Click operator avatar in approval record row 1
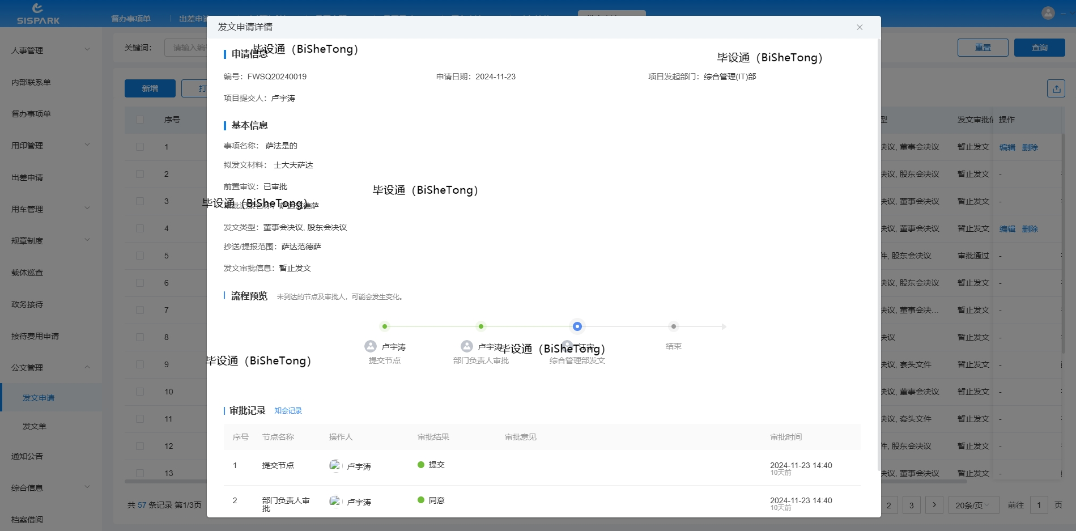Screen dimensions: 1076x531 click(335, 466)
